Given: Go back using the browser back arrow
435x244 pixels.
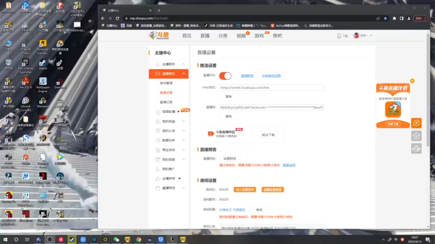Looking at the screenshot, I should [103, 18].
